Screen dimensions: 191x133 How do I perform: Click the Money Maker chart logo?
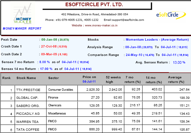click(23, 13)
